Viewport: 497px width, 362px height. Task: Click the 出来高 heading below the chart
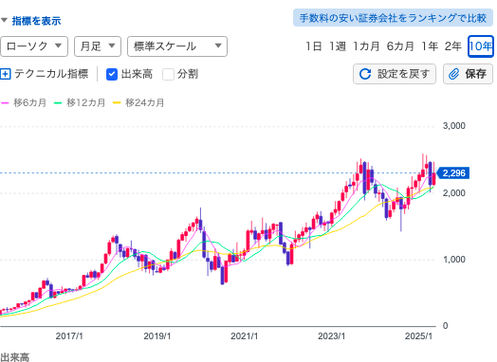point(14,357)
